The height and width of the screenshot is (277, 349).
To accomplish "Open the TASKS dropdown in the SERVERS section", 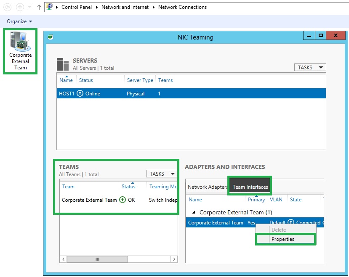I will click(310, 67).
